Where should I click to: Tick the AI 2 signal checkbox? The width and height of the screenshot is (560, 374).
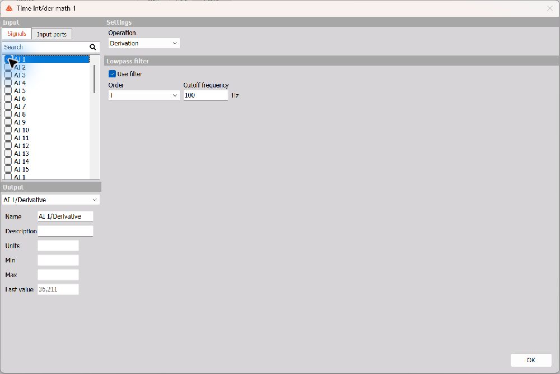point(8,67)
